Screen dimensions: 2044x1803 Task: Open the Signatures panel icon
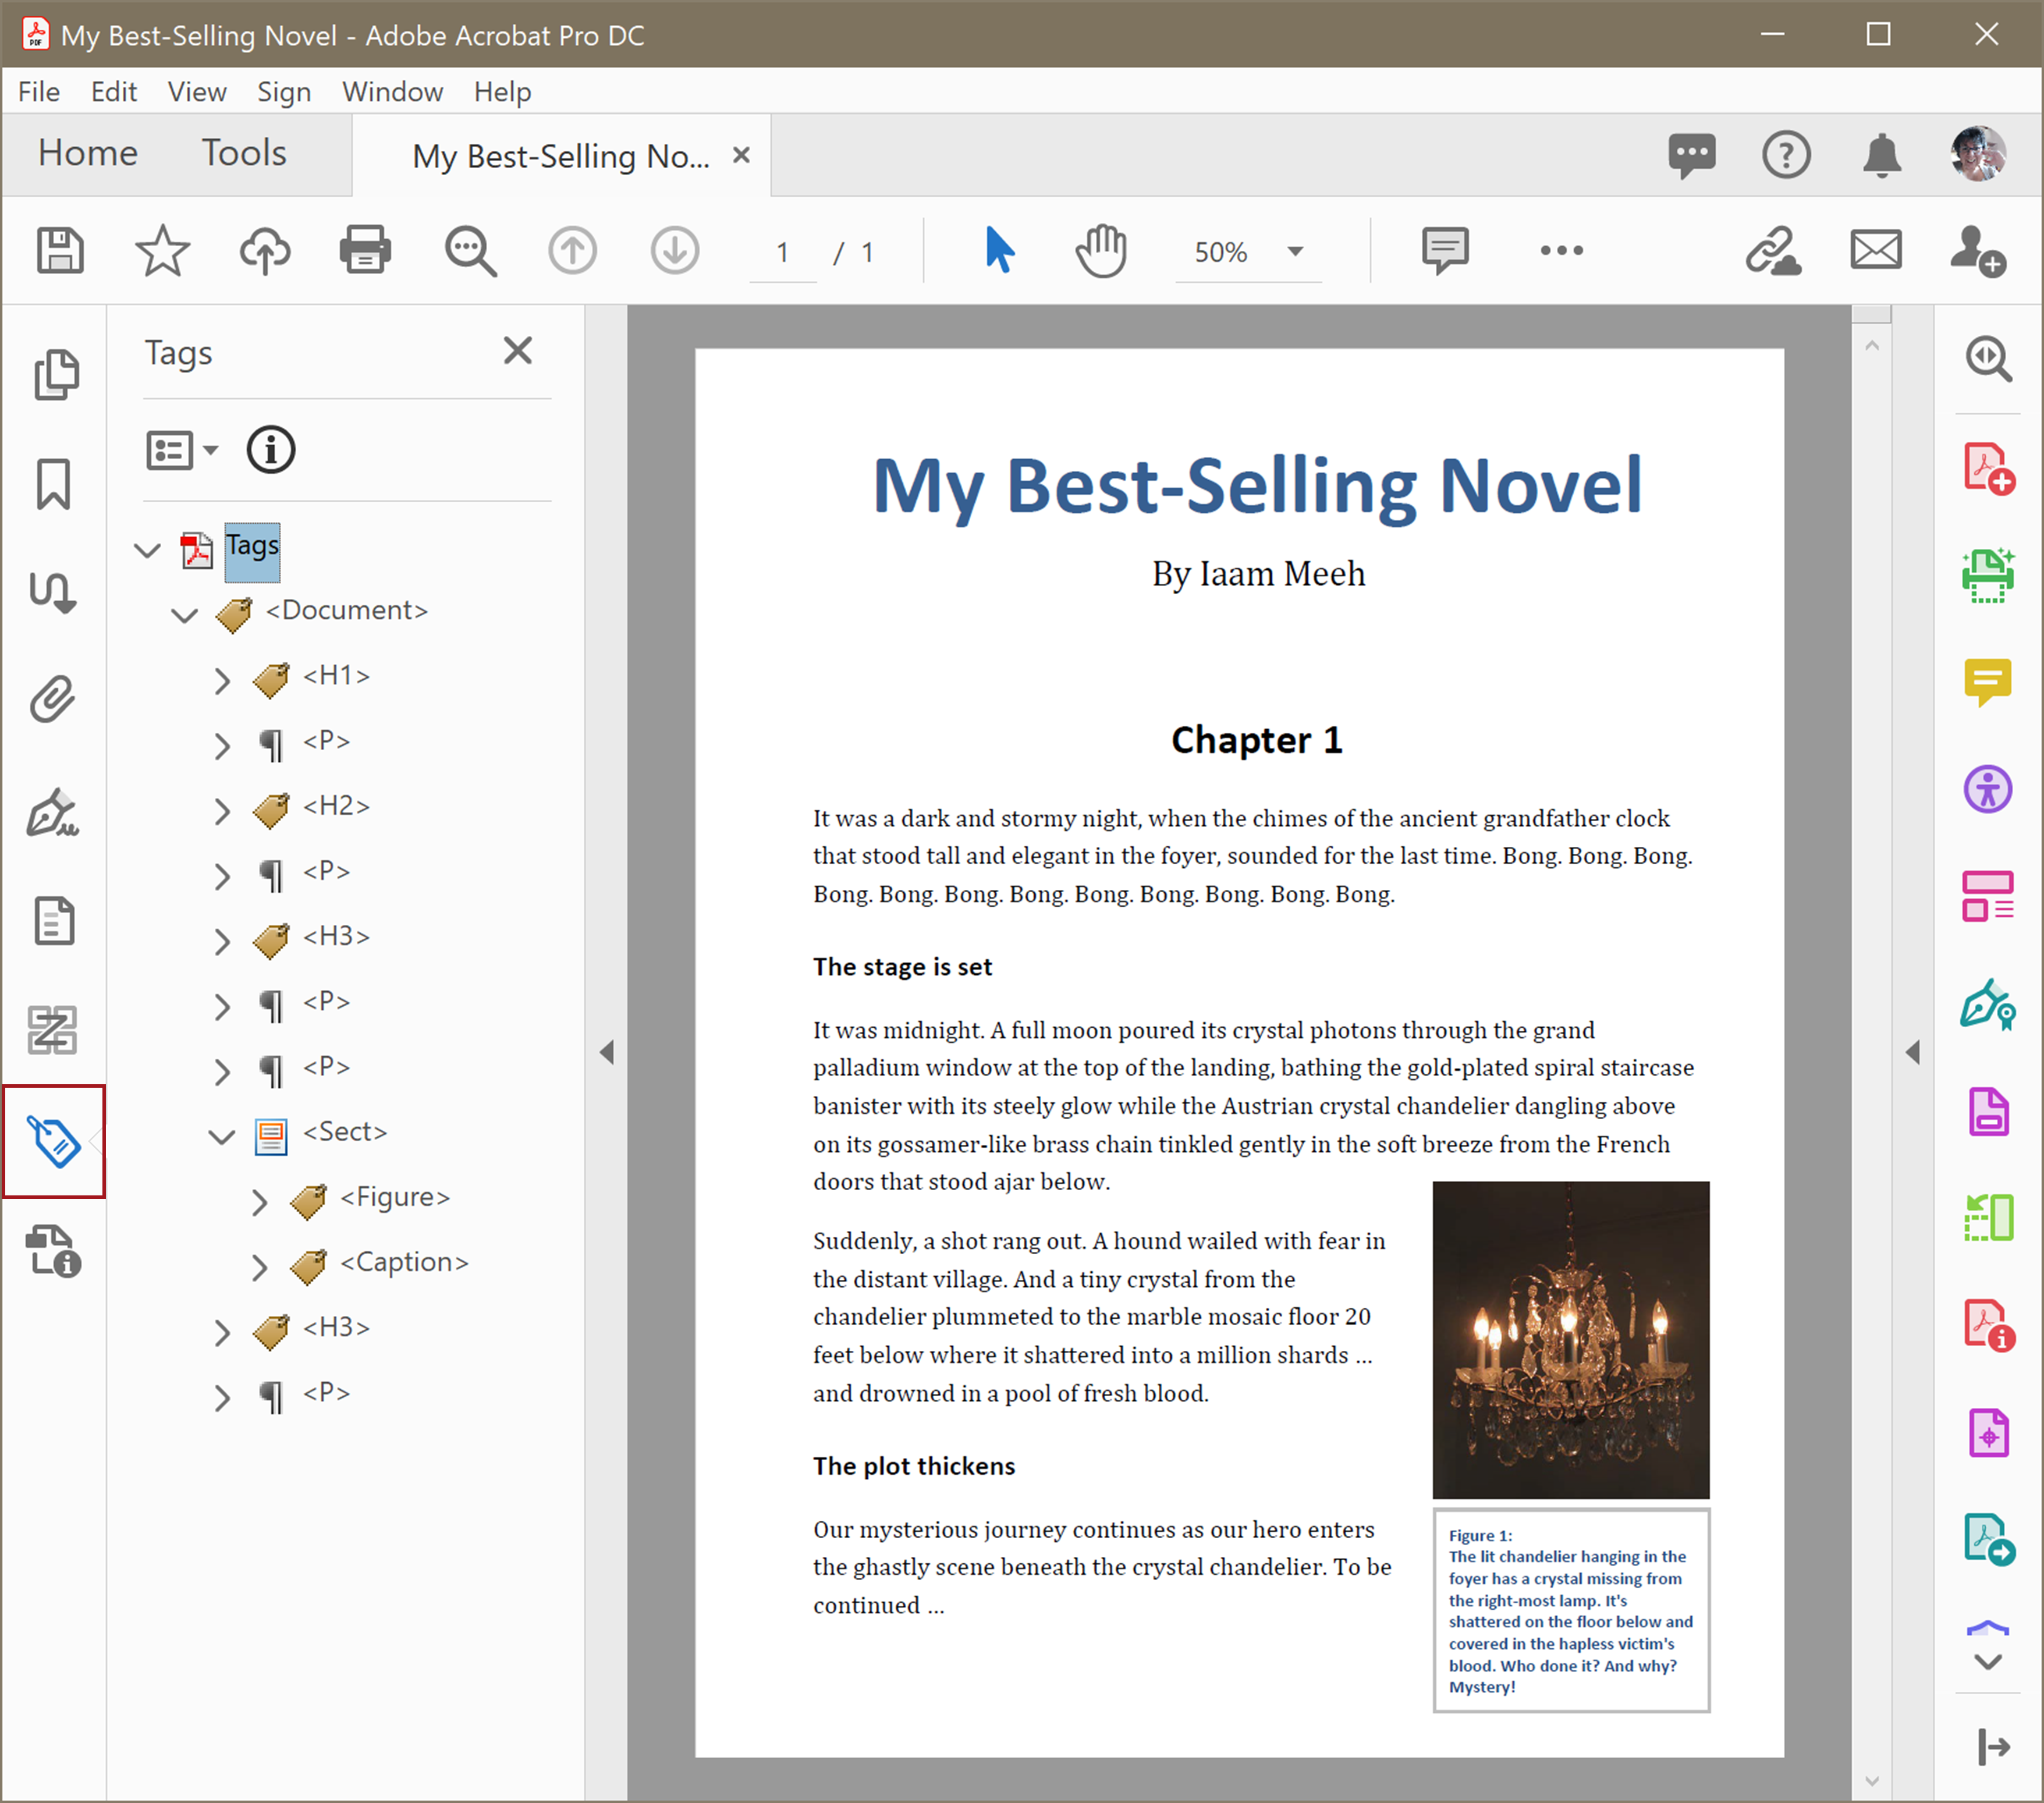pos(53,812)
